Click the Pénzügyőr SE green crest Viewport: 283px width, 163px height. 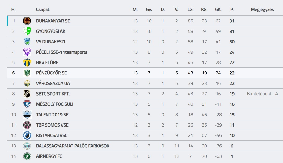click(x=27, y=73)
